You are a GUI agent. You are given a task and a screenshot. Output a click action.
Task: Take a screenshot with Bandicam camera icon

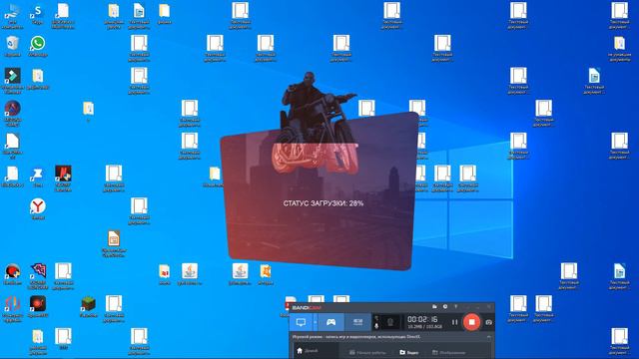[488, 322]
